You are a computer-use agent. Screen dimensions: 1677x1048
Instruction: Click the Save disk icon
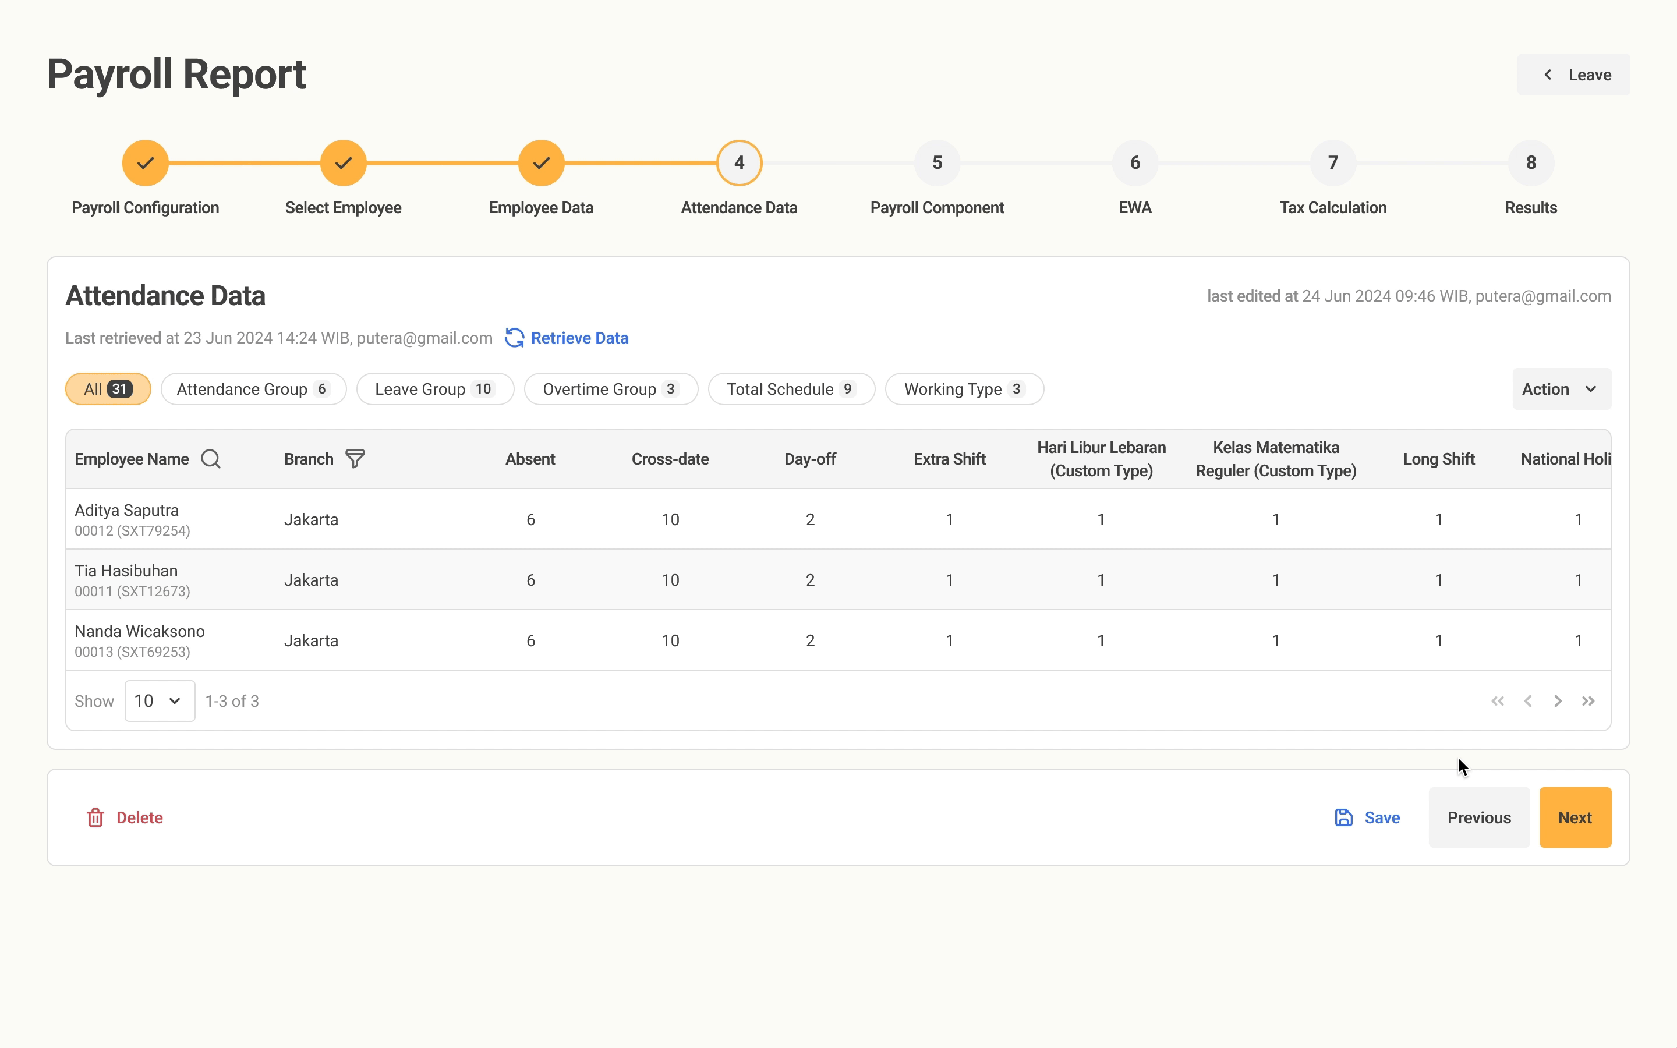(x=1344, y=817)
